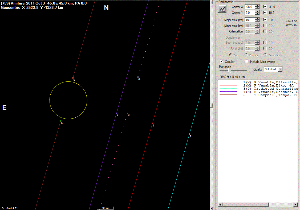The width and height of the screenshot is (300, 210).
Task: Click the 20 km scale bar
Action: pyautogui.click(x=105, y=208)
